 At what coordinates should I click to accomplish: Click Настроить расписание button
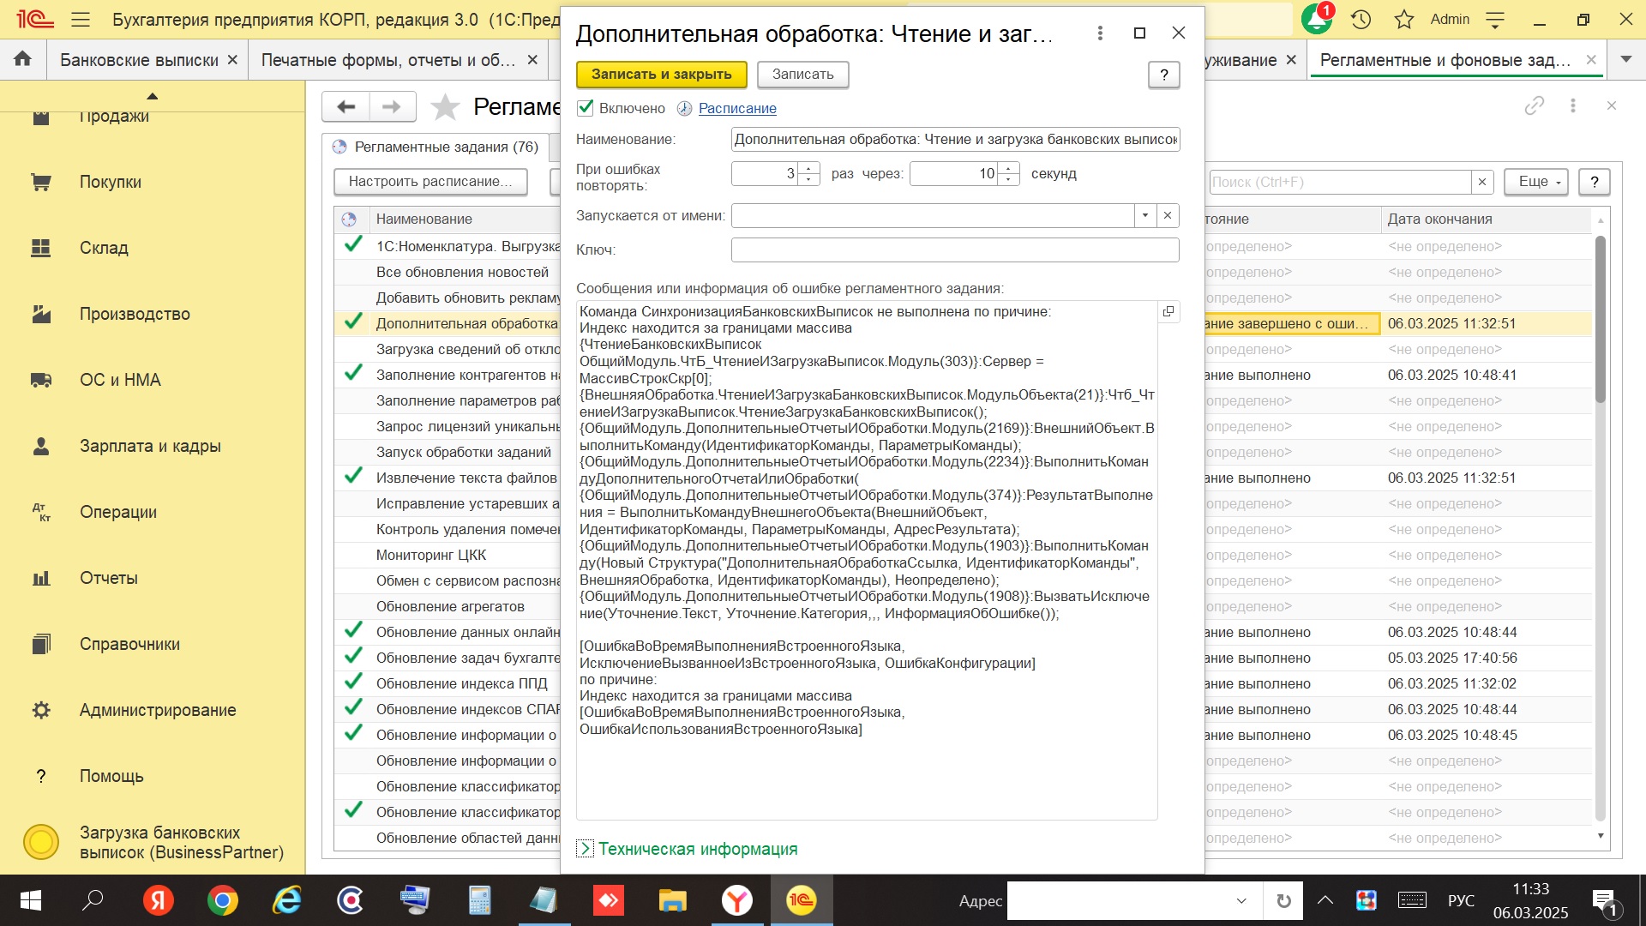pos(430,182)
